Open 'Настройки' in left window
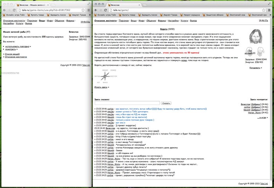The height and width of the screenshot is (188, 274). (8, 23)
